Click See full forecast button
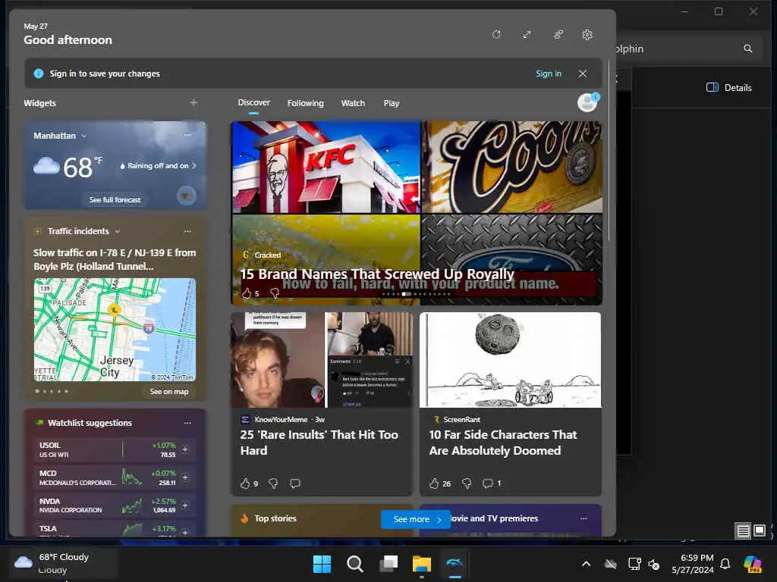 pyautogui.click(x=115, y=200)
